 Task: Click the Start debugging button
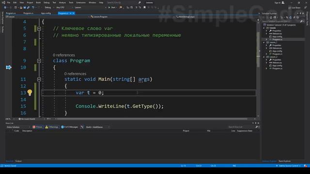[112, 8]
